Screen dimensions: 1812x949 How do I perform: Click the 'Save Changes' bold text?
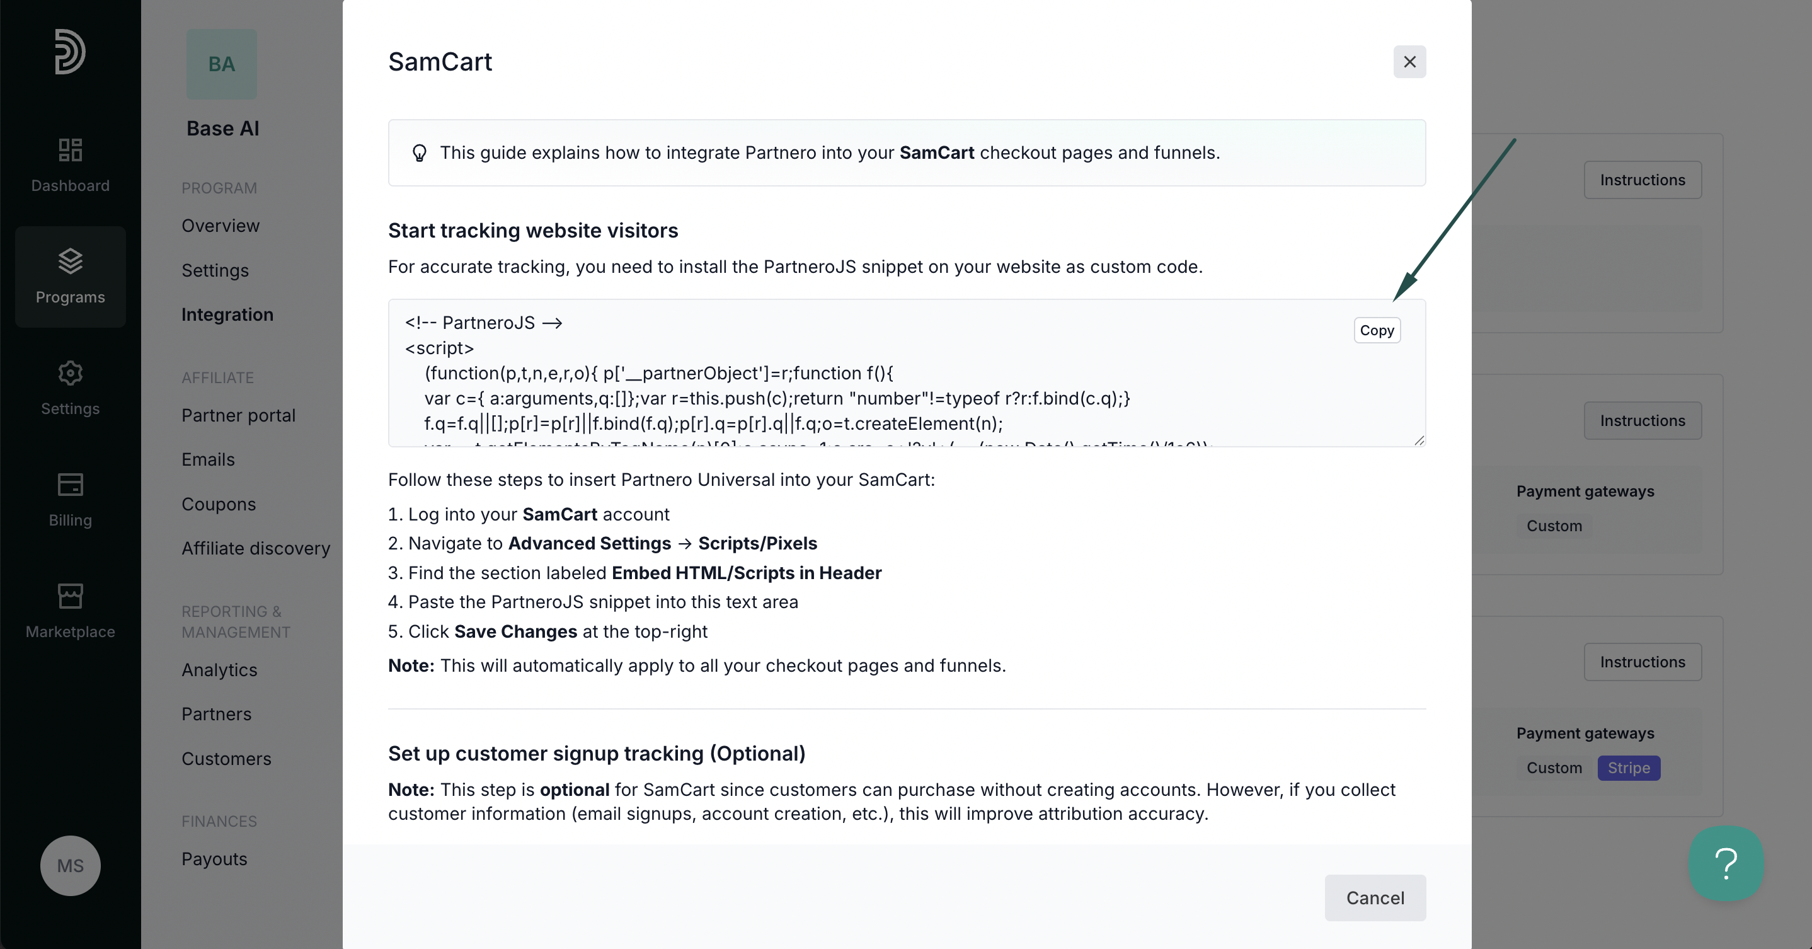pos(515,631)
